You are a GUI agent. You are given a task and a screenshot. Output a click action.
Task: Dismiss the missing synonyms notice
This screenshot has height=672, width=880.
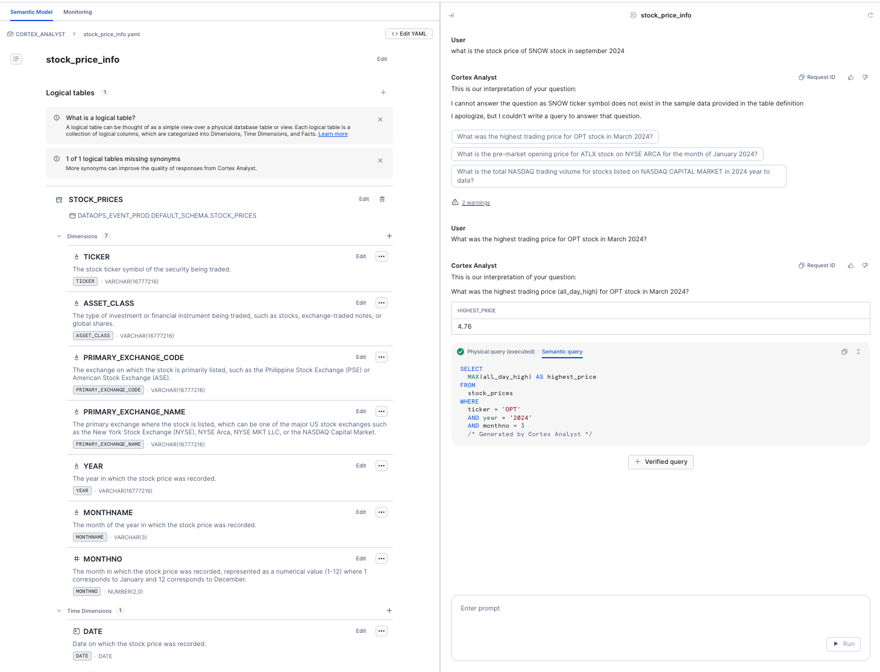[x=380, y=160]
